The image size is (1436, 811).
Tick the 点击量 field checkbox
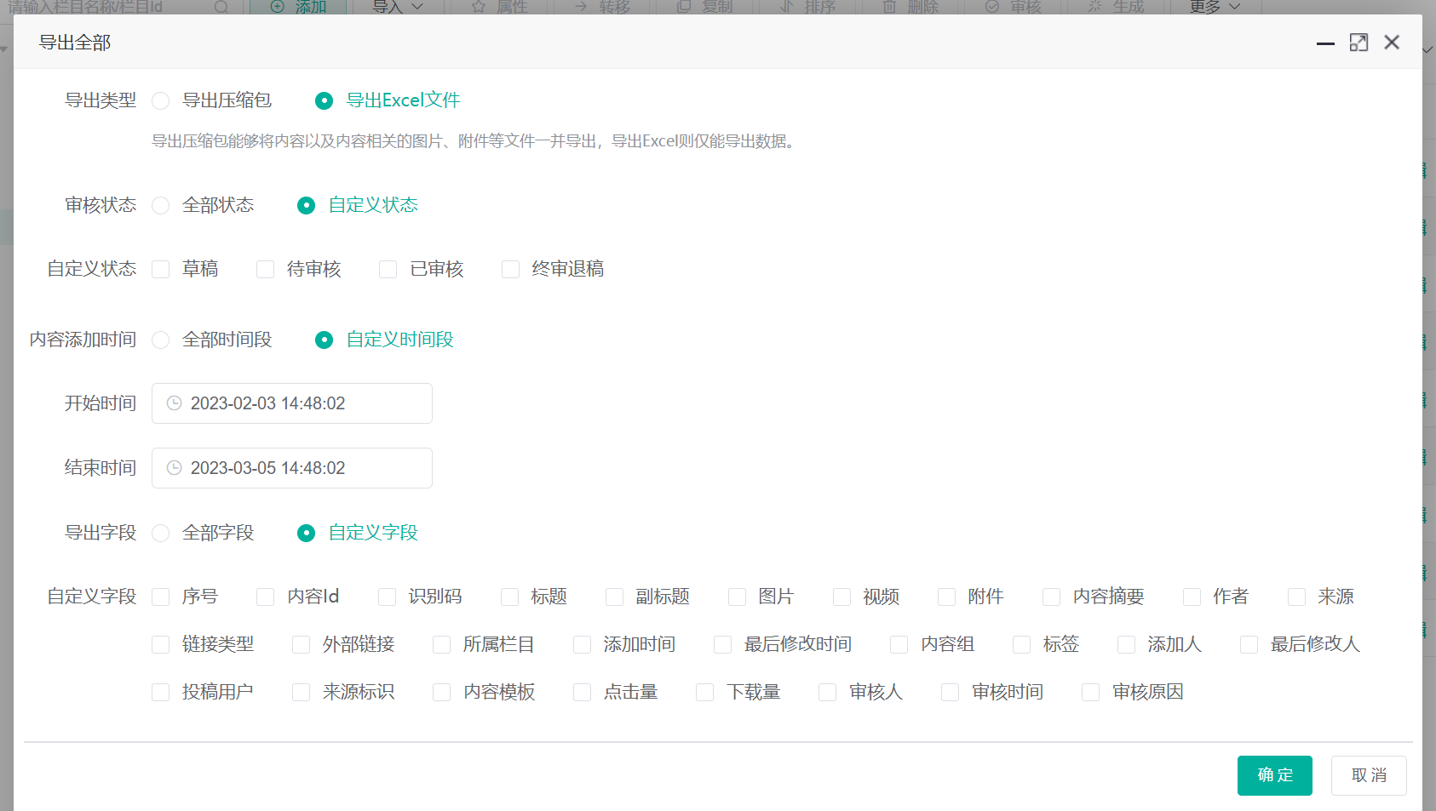pos(582,692)
